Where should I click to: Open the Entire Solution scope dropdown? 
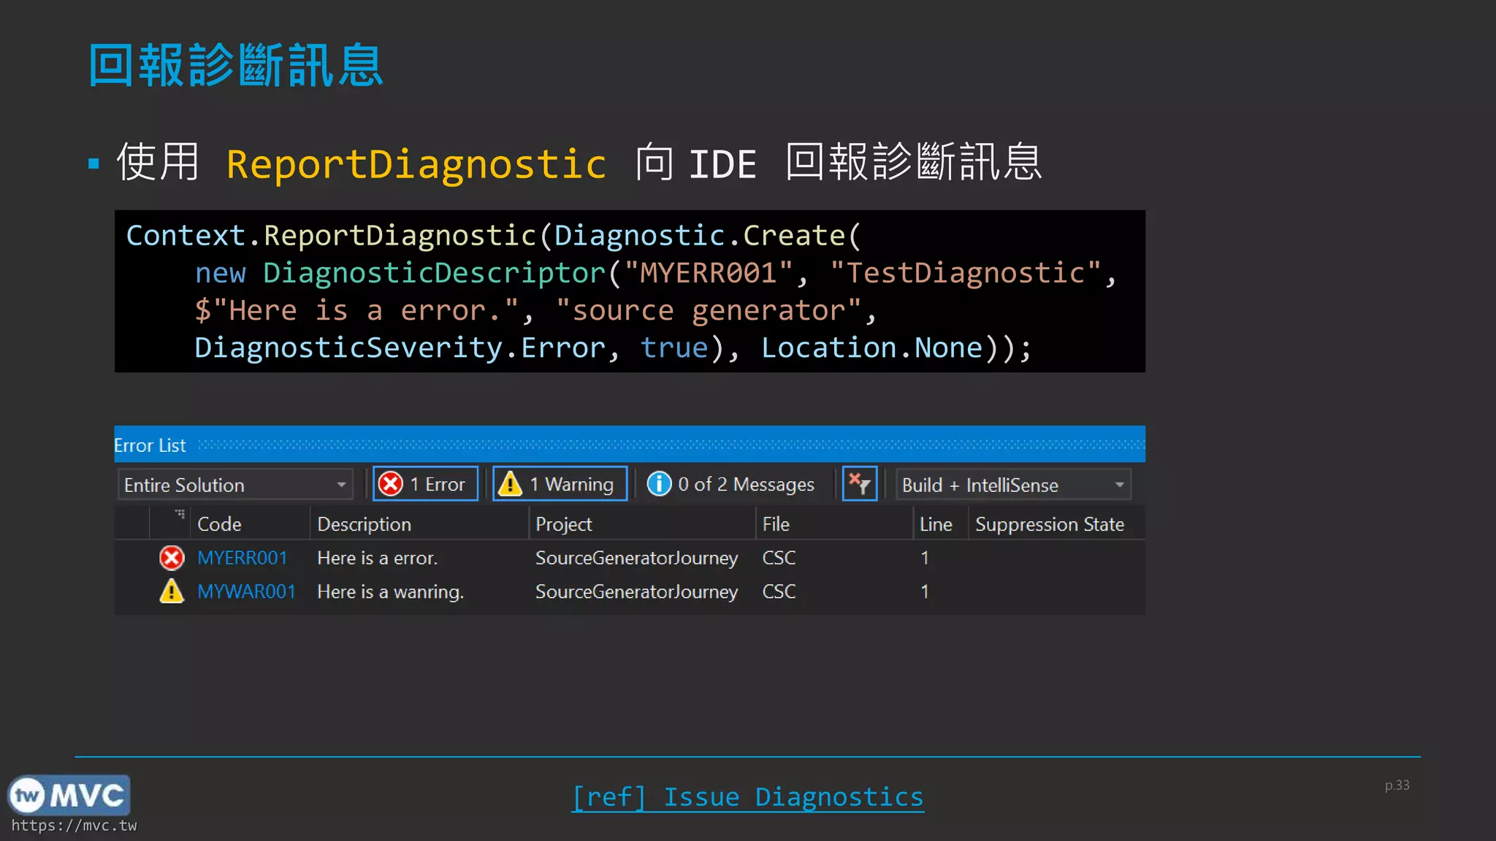235,485
